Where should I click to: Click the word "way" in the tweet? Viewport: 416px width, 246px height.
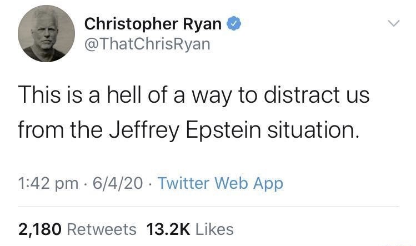coord(212,97)
